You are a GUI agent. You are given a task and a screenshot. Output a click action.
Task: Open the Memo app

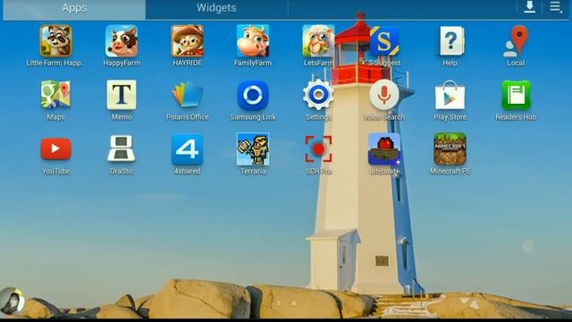[x=122, y=95]
